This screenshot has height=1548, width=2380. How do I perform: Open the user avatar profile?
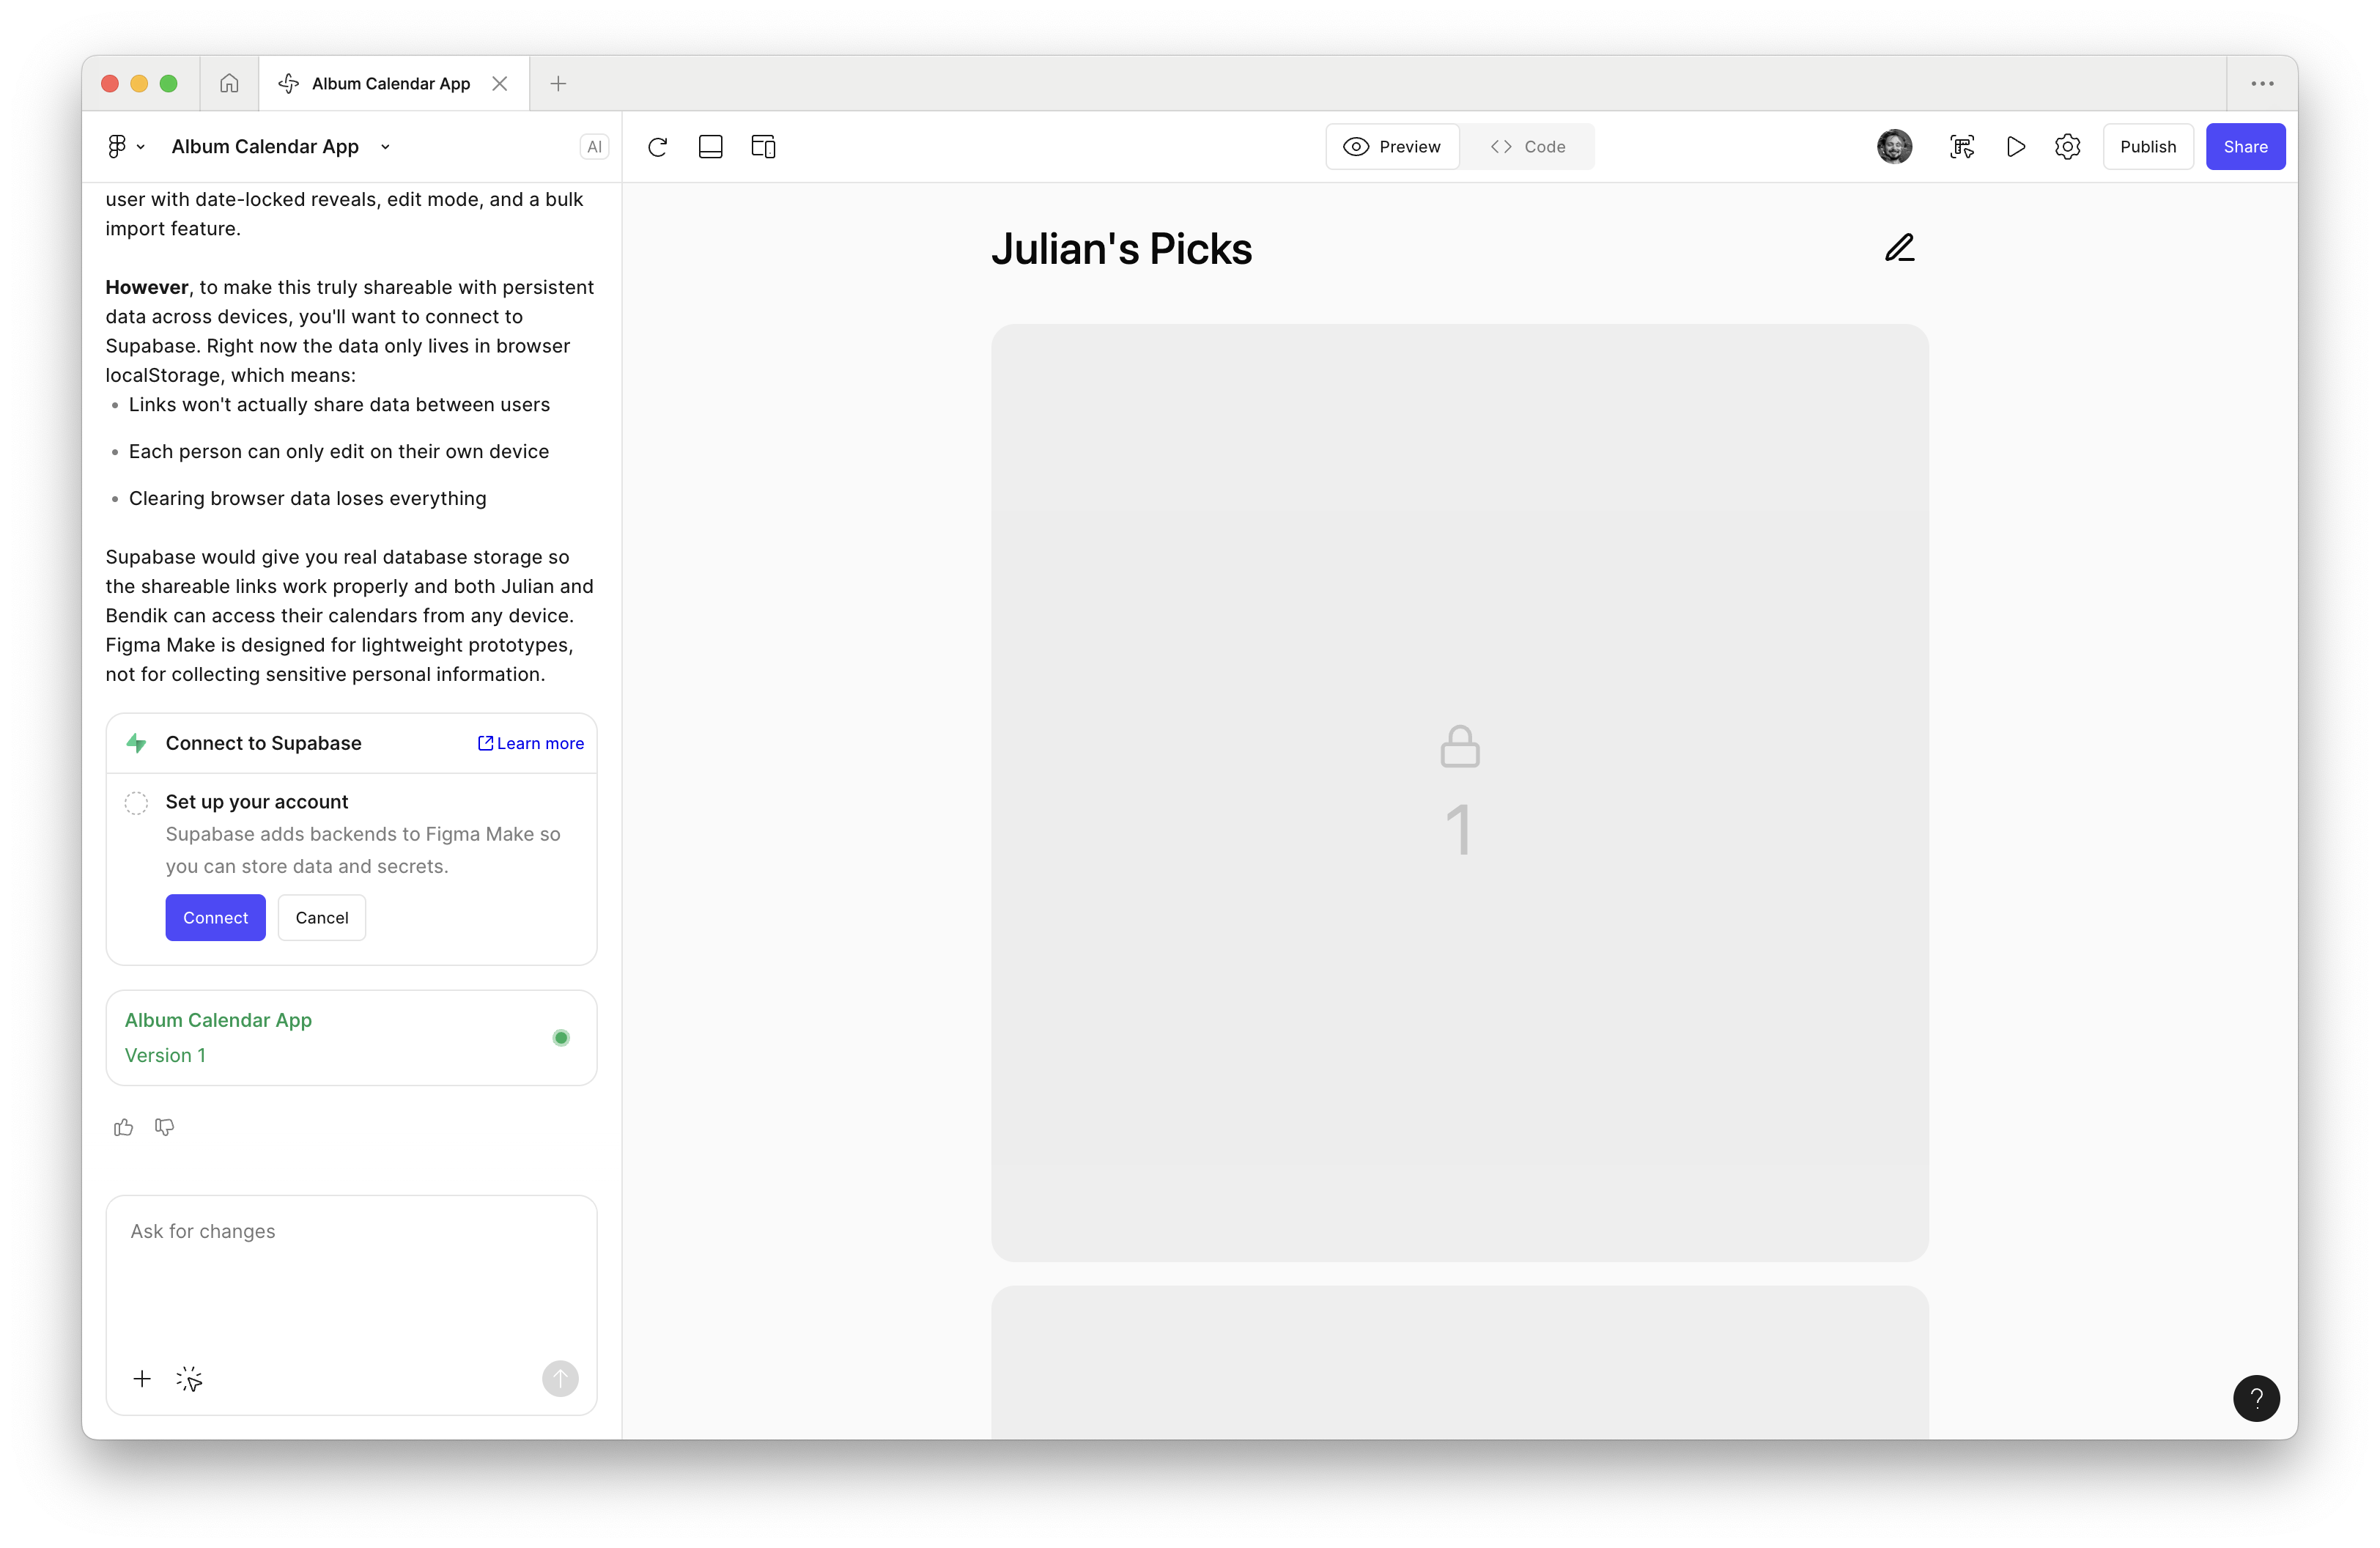click(x=1894, y=147)
